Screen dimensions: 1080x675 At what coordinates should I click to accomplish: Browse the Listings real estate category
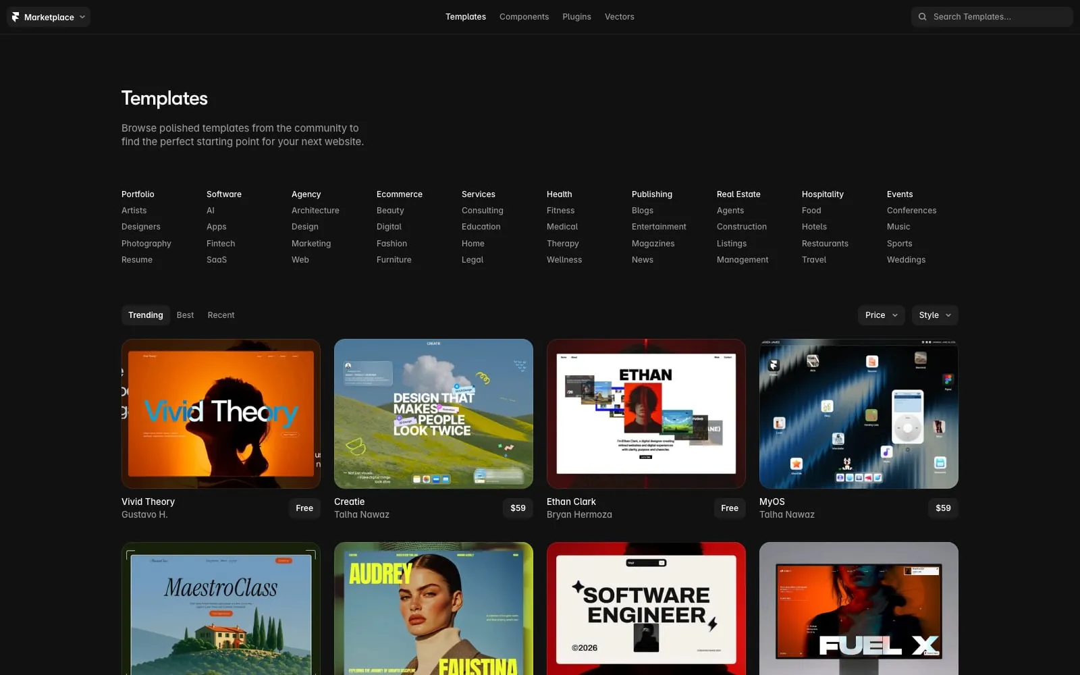click(x=732, y=244)
